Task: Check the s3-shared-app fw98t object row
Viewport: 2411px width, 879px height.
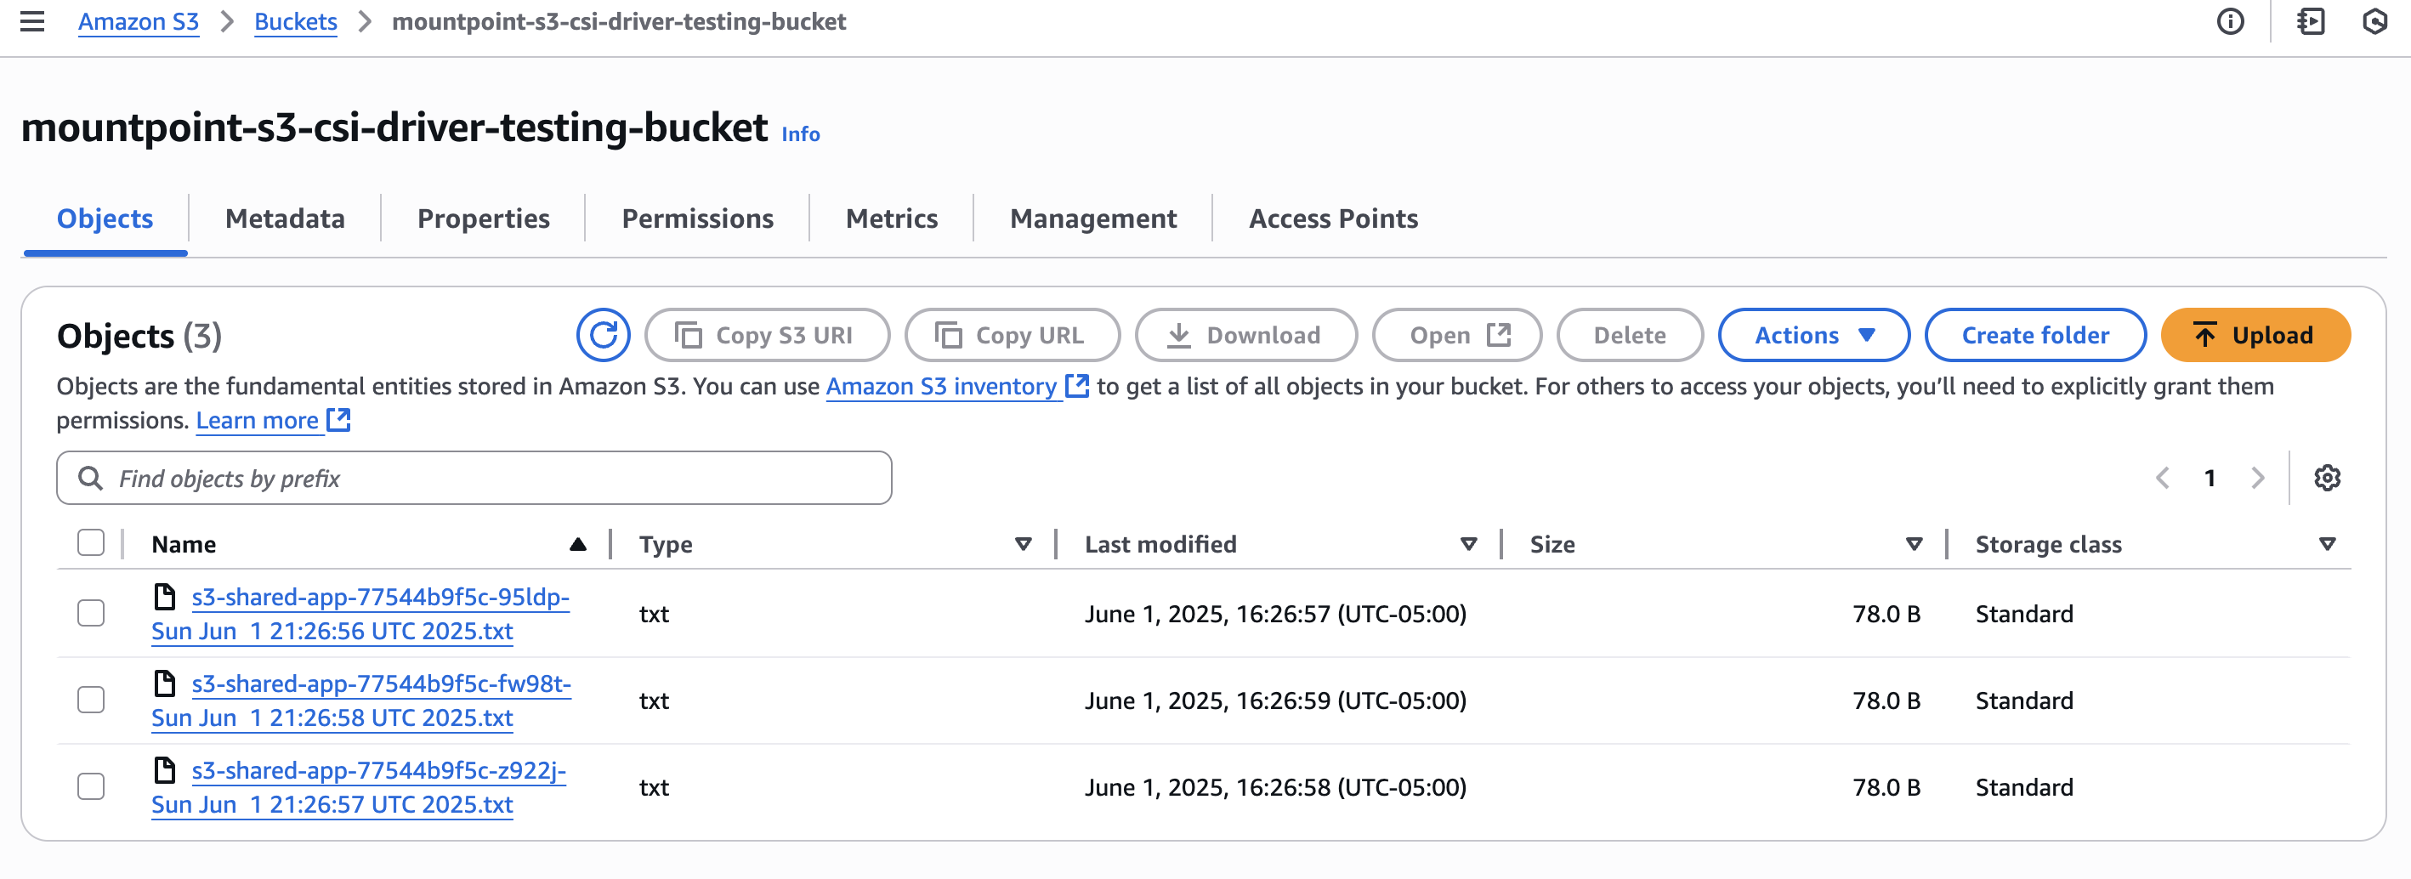Action: (x=91, y=700)
